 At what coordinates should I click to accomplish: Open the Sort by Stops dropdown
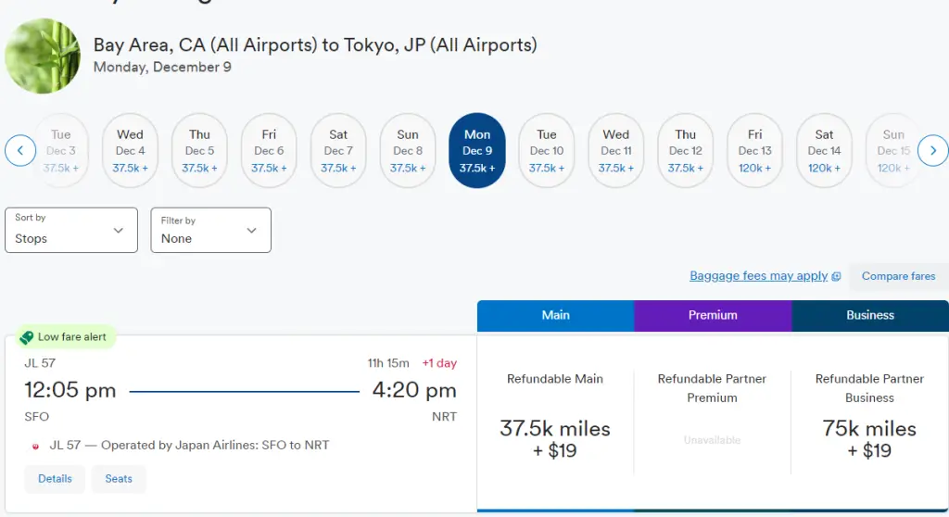[71, 230]
